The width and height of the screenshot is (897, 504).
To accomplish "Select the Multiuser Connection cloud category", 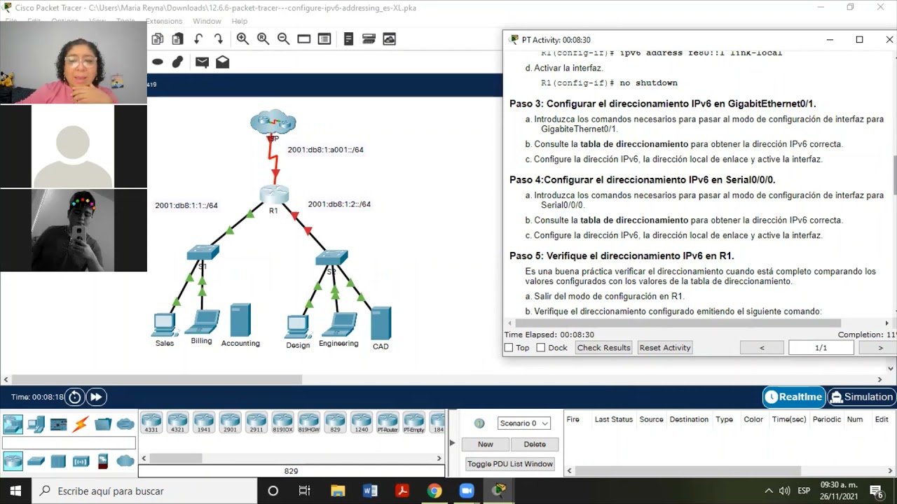I will point(125,423).
